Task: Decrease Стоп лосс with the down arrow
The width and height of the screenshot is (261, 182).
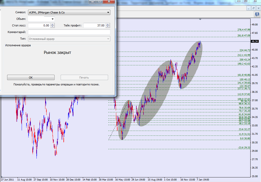Action: (x=53, y=27)
